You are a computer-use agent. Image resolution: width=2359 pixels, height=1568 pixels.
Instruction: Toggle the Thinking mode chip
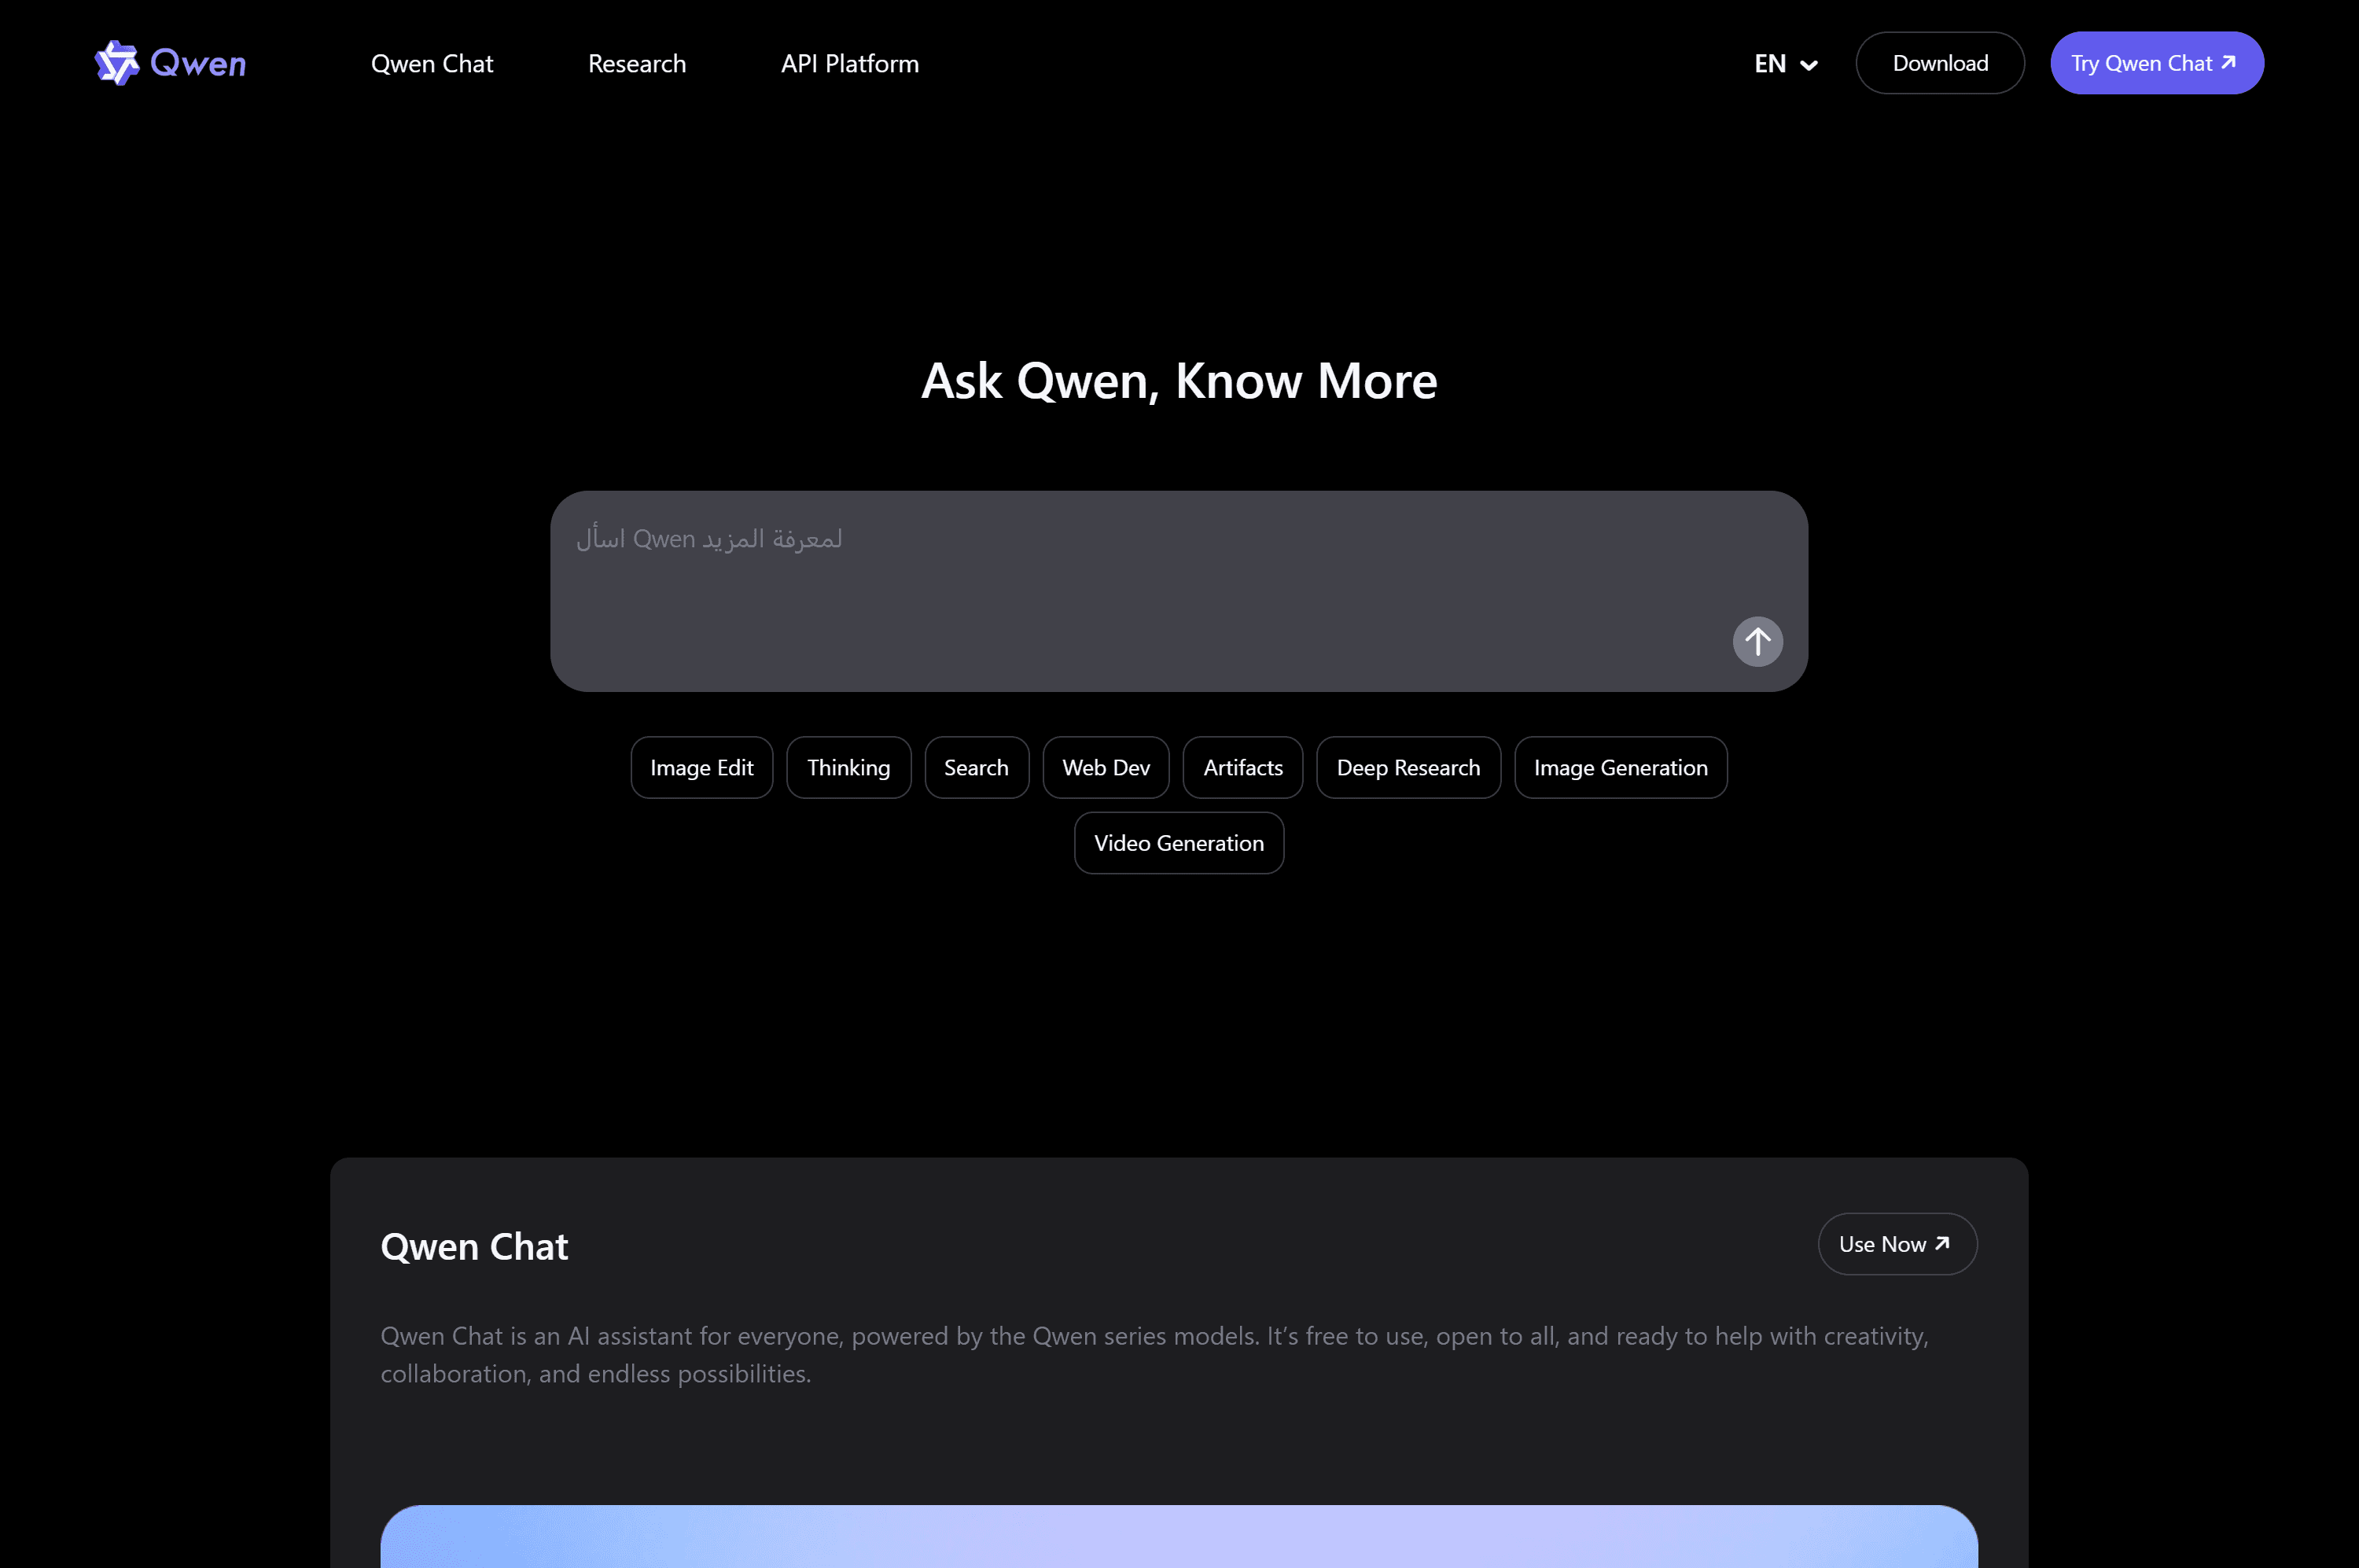pyautogui.click(x=848, y=767)
